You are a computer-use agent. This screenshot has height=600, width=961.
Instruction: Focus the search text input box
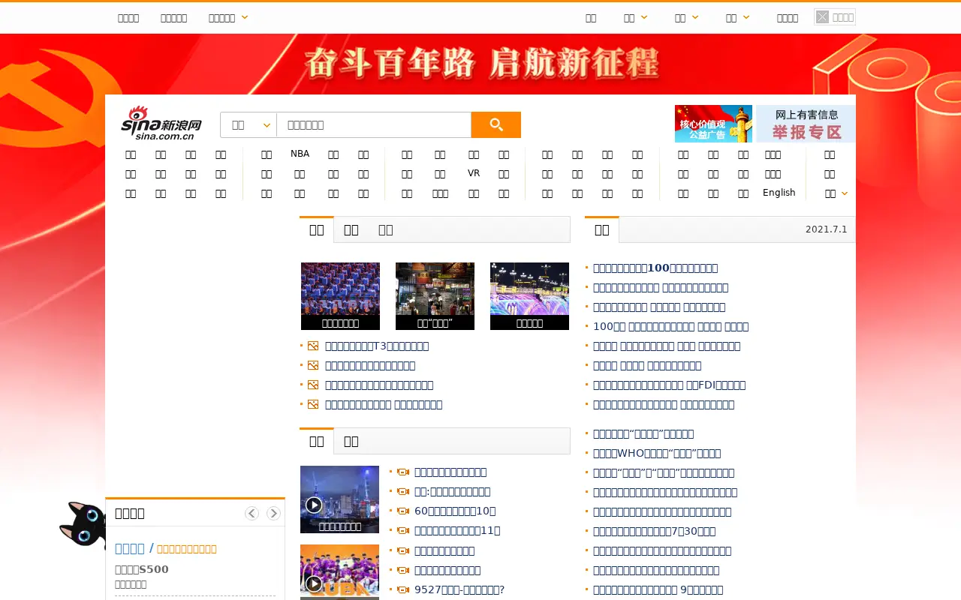tap(373, 124)
